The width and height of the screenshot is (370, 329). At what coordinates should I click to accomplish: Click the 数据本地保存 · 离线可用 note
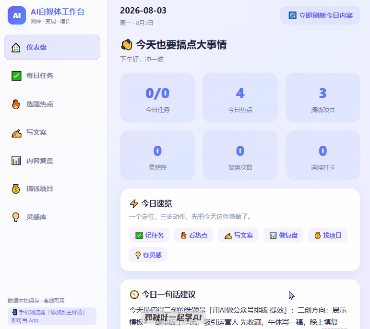coord(36,301)
